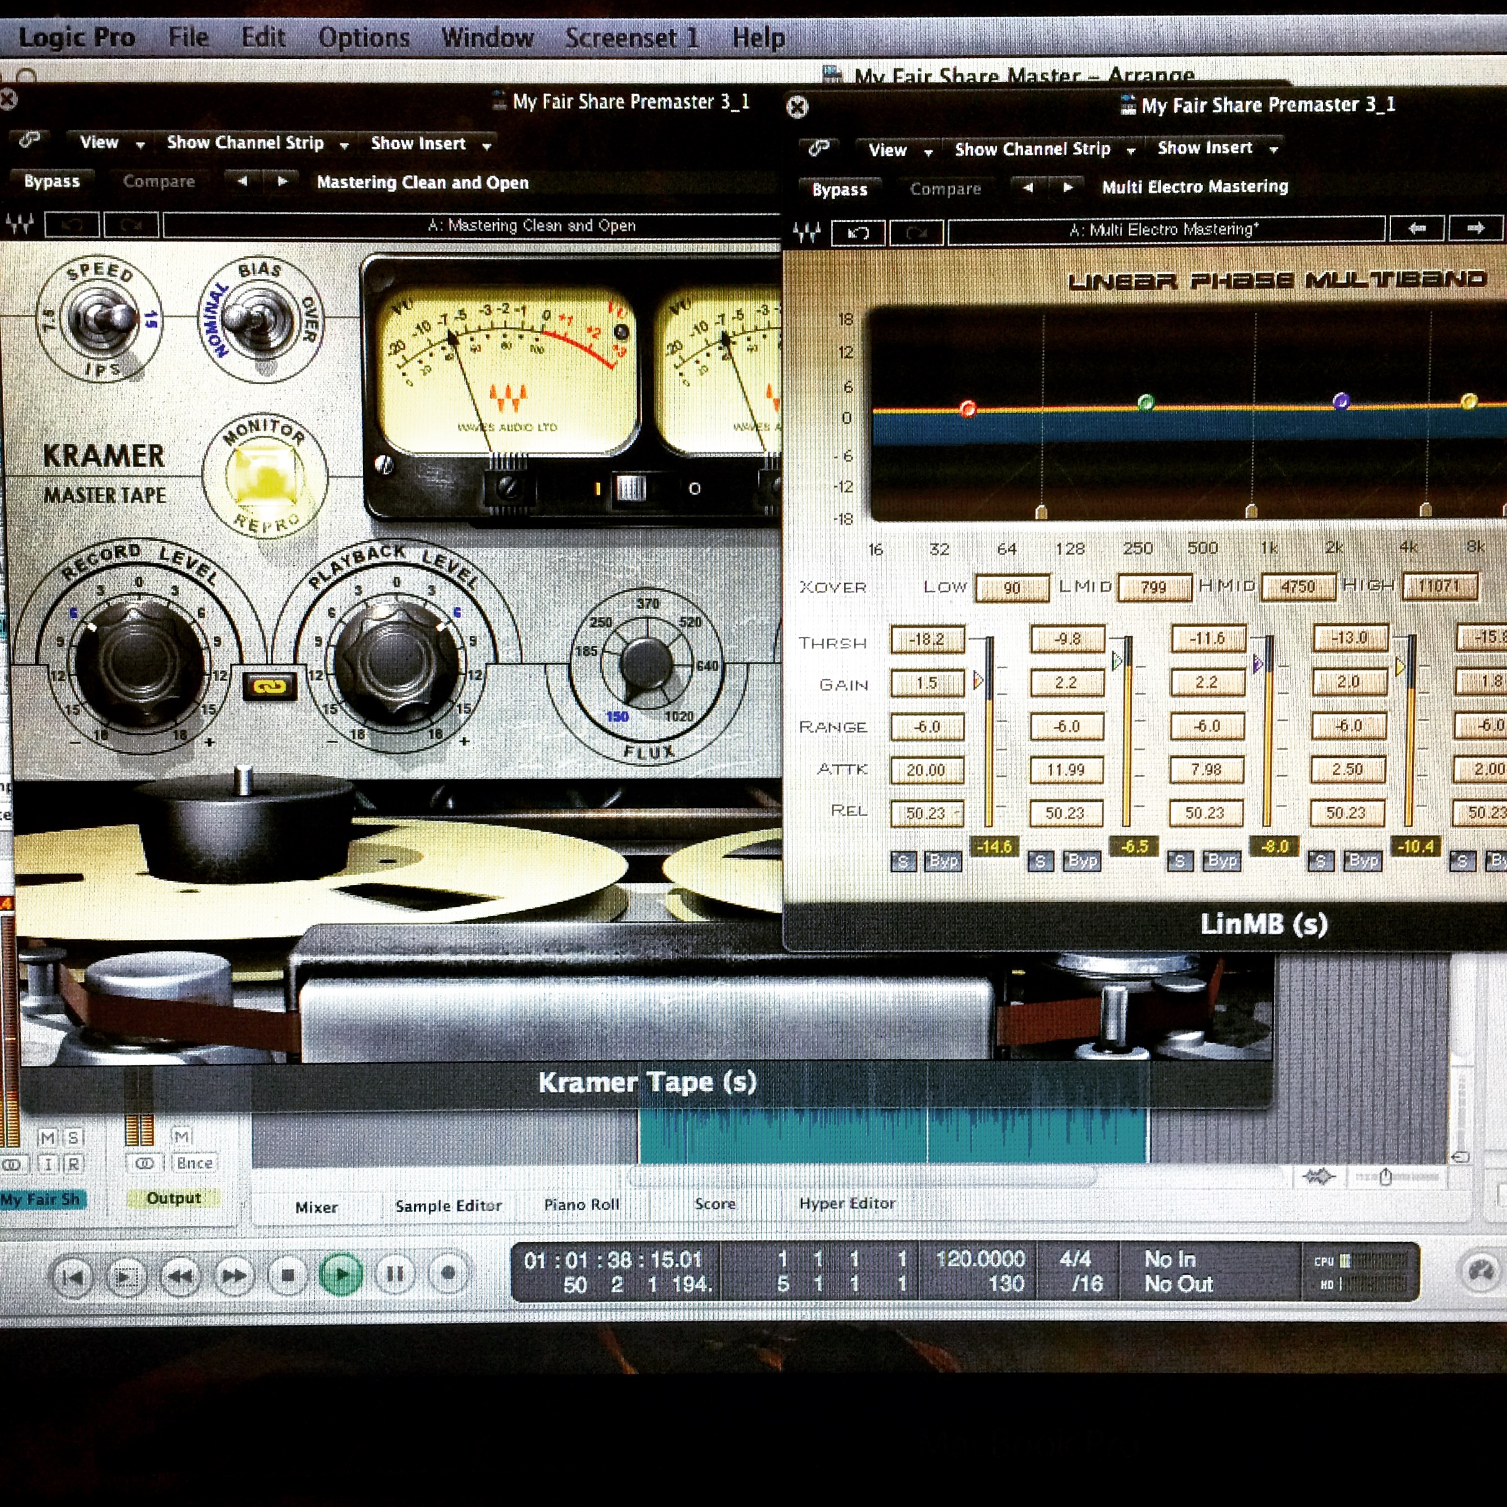
Task: Click previous preset arrow left of Mastering Clean and Open
Action: point(242,181)
